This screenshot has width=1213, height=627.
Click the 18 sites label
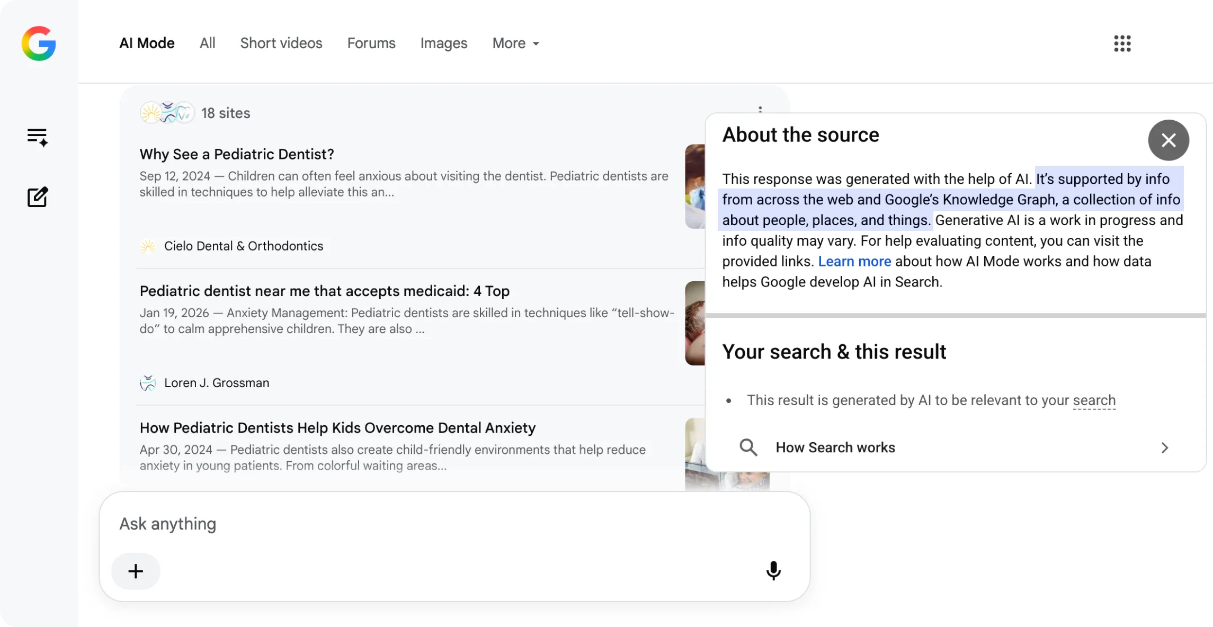click(226, 113)
